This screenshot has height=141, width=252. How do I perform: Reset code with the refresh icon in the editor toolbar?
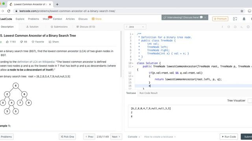pyautogui.click(x=235, y=27)
